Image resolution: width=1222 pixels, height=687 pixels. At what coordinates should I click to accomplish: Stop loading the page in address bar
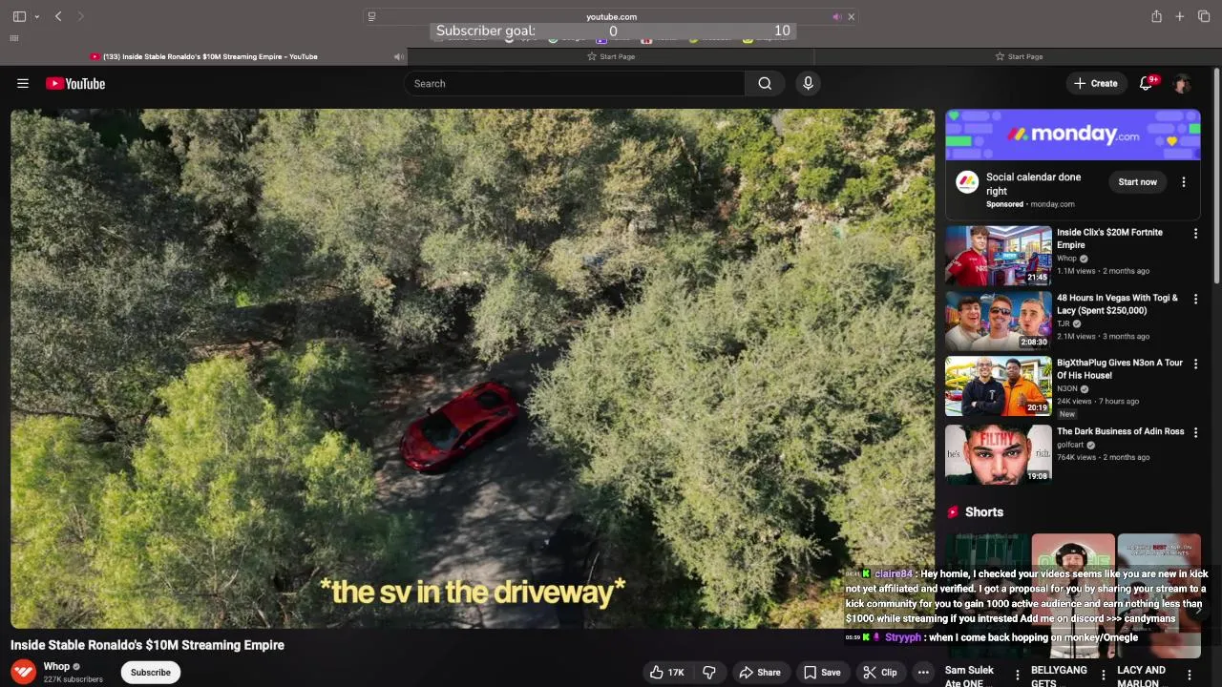[852, 16]
